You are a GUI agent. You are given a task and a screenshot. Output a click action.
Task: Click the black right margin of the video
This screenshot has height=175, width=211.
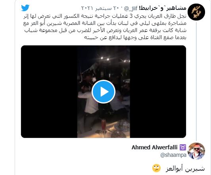(x=158, y=92)
